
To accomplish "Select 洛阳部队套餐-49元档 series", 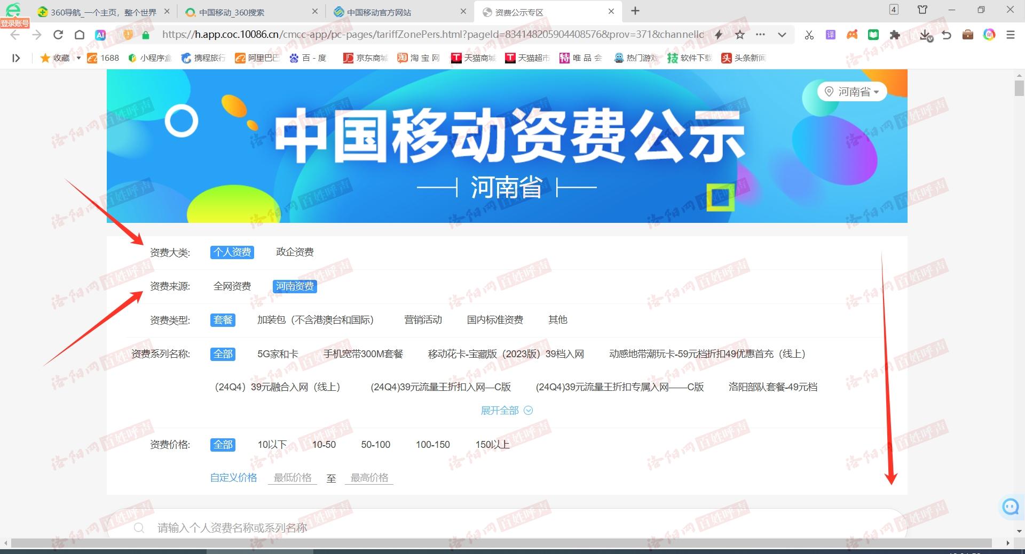I will click(773, 387).
